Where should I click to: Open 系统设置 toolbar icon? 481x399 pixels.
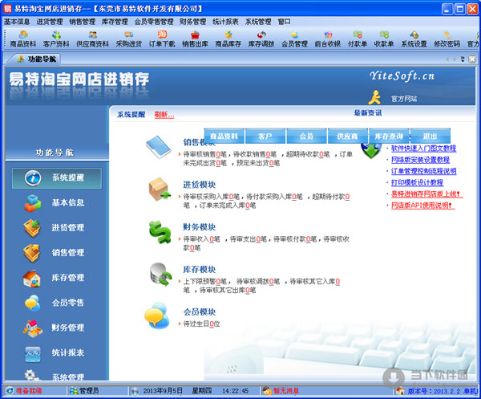414,39
